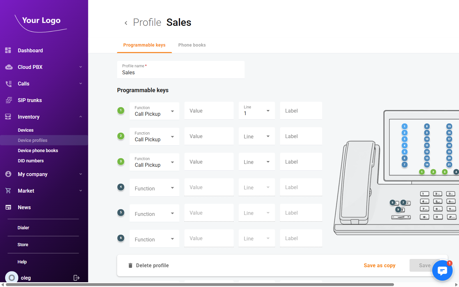This screenshot has height=287, width=459.
Task: Click the Profile name input field
Action: (181, 72)
